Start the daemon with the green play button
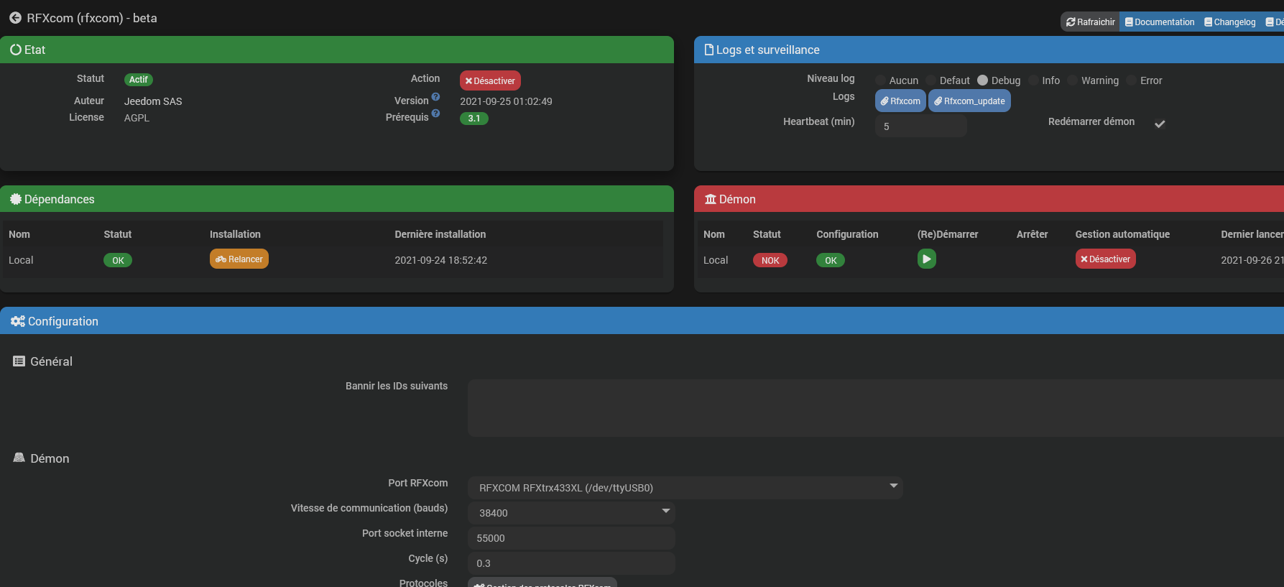The height and width of the screenshot is (587, 1284). (927, 259)
